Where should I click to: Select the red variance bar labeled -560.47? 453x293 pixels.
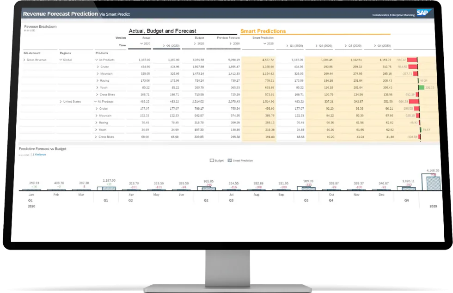[x=412, y=60]
